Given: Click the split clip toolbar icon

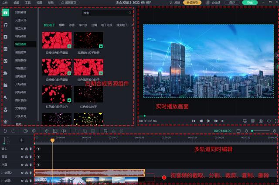Looking at the screenshot, I should coord(64,131).
